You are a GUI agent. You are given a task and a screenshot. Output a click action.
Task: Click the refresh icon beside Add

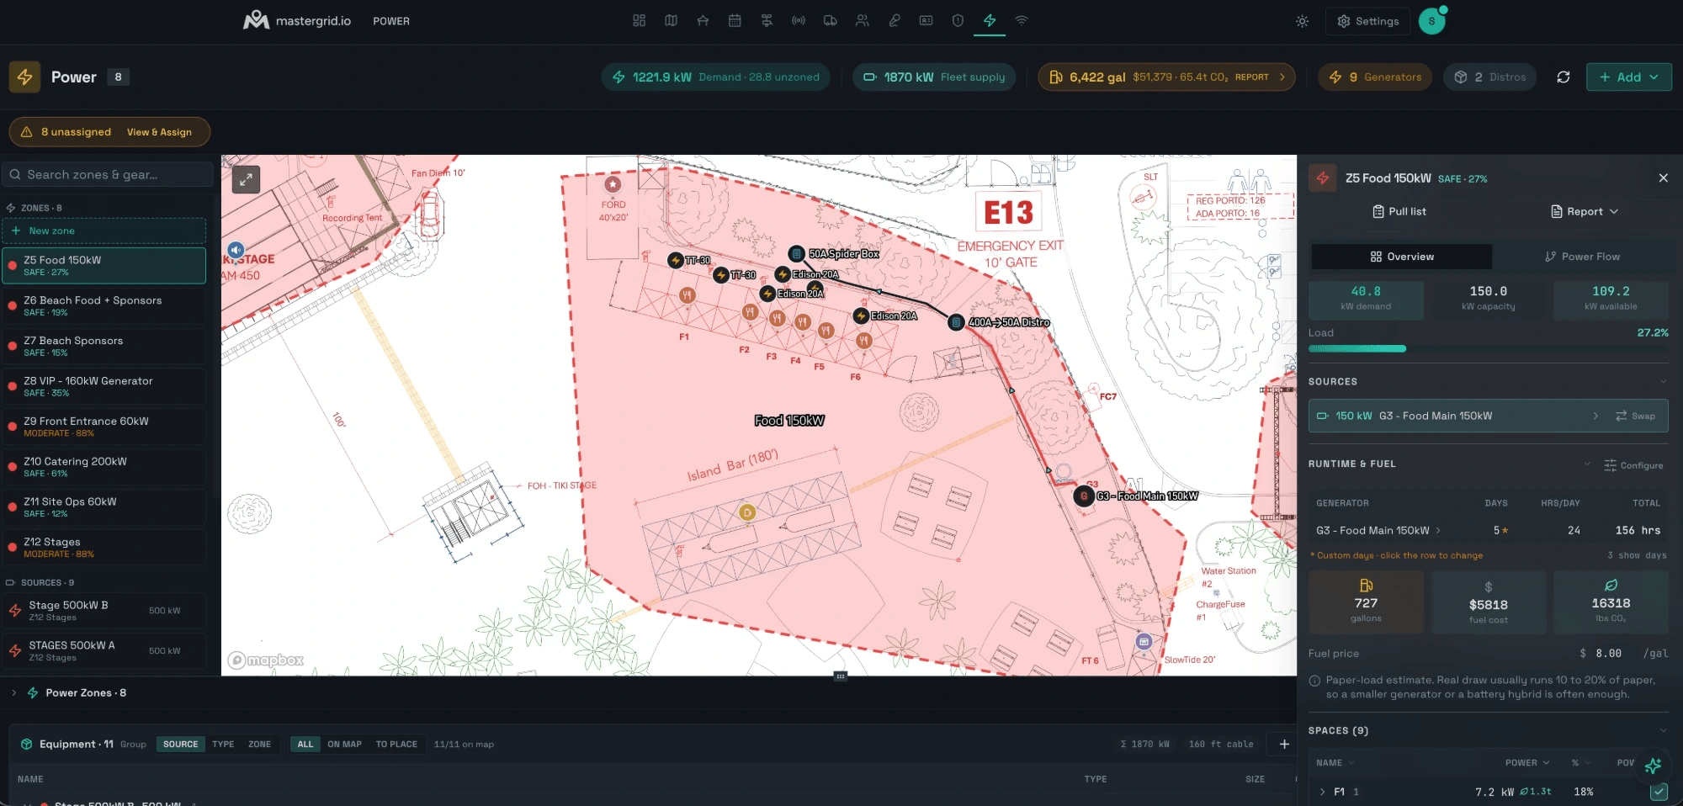click(1564, 77)
